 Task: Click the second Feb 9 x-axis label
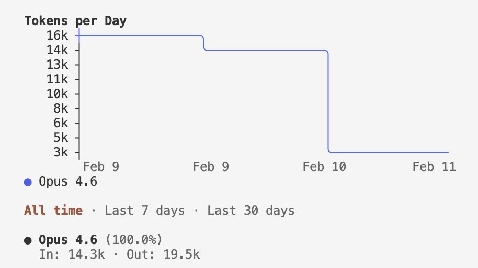(x=211, y=167)
